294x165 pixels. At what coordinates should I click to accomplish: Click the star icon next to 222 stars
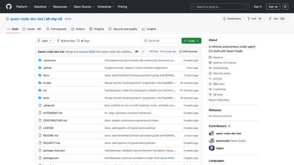(210, 84)
